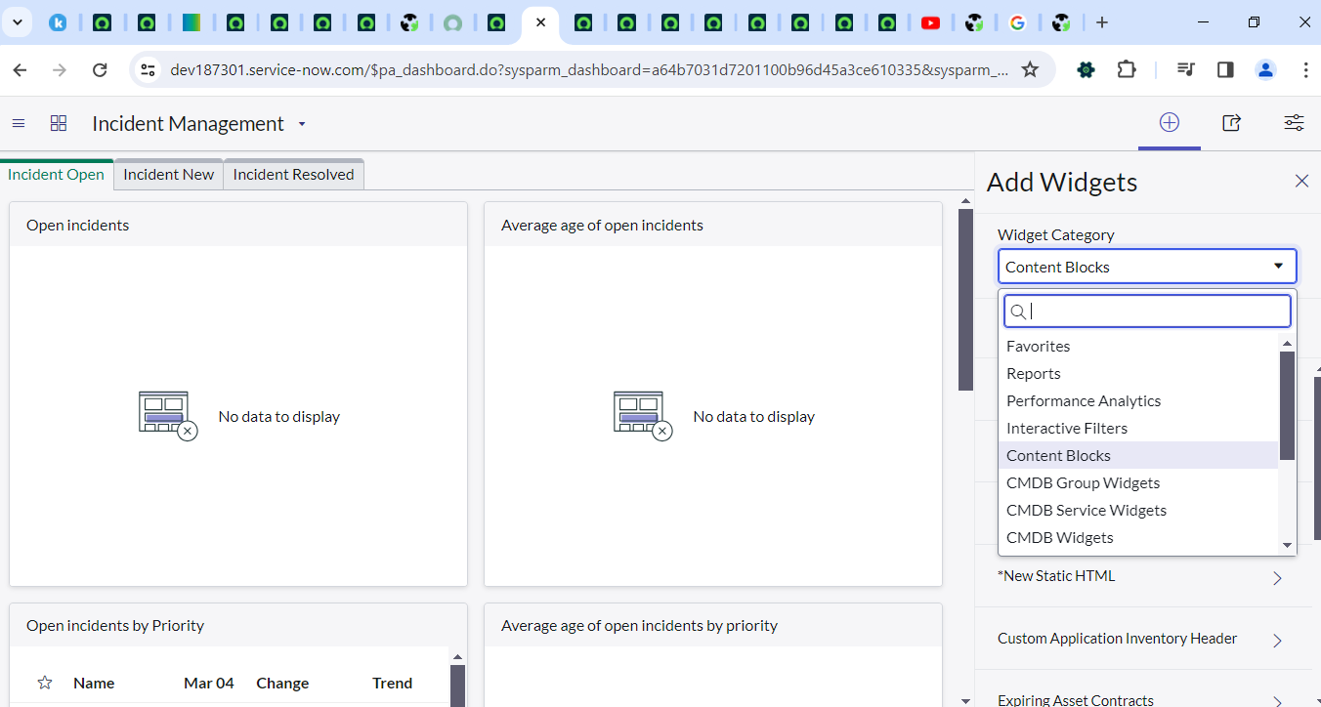Click the Trend column header

392,683
